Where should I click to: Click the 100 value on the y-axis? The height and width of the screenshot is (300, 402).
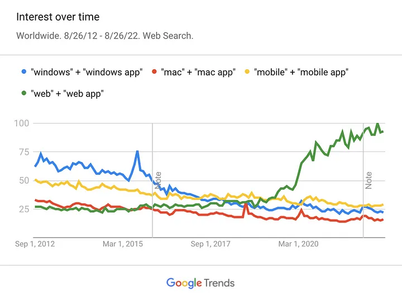pos(22,123)
